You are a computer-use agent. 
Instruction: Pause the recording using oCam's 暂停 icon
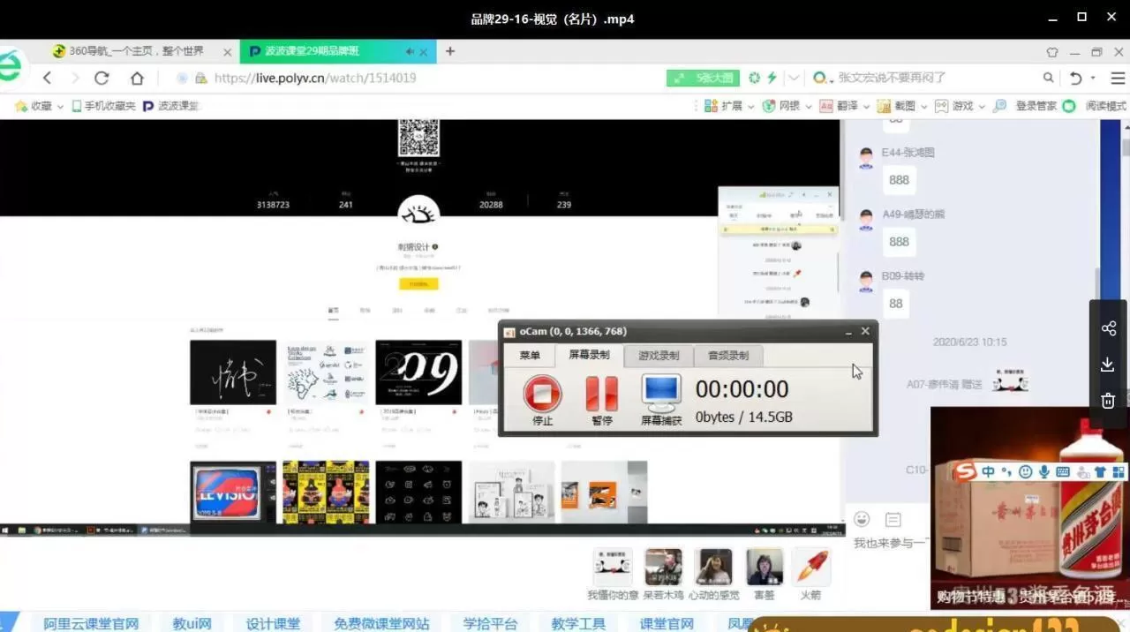601,395
